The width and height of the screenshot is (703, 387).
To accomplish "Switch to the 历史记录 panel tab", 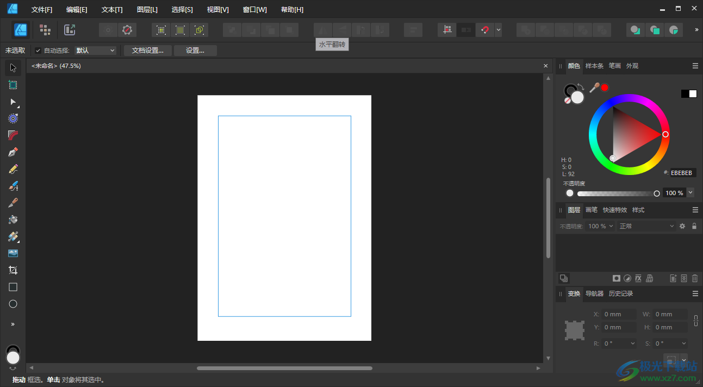I will pyautogui.click(x=620, y=294).
